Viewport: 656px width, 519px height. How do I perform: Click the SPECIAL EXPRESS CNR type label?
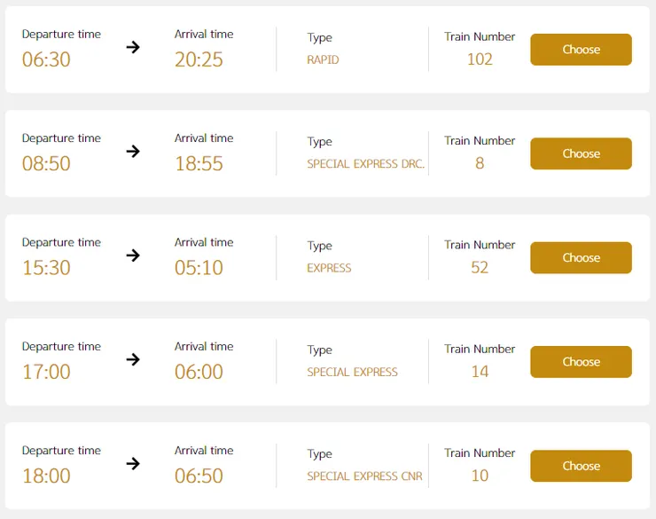click(364, 476)
